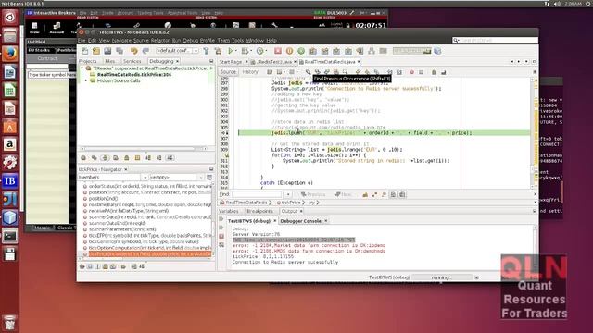
Task: Resume the 'IBReader' suspended thread arrow
Action: click(211, 68)
